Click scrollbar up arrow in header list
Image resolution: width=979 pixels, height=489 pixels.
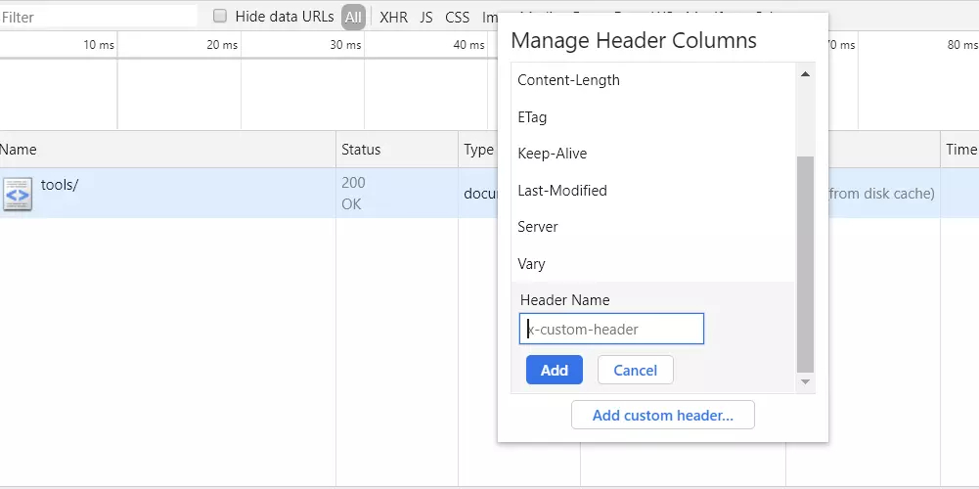805,74
